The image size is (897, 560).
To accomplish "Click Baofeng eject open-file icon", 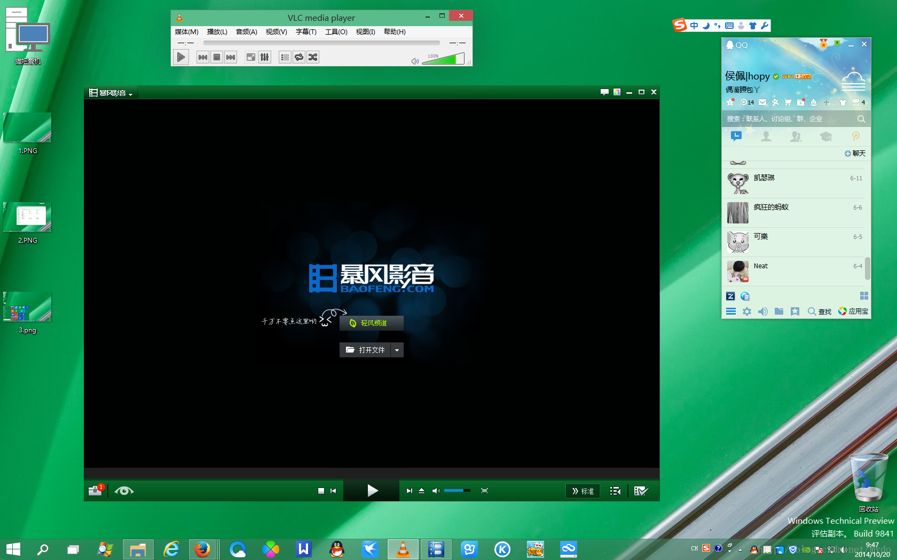I will coord(421,491).
